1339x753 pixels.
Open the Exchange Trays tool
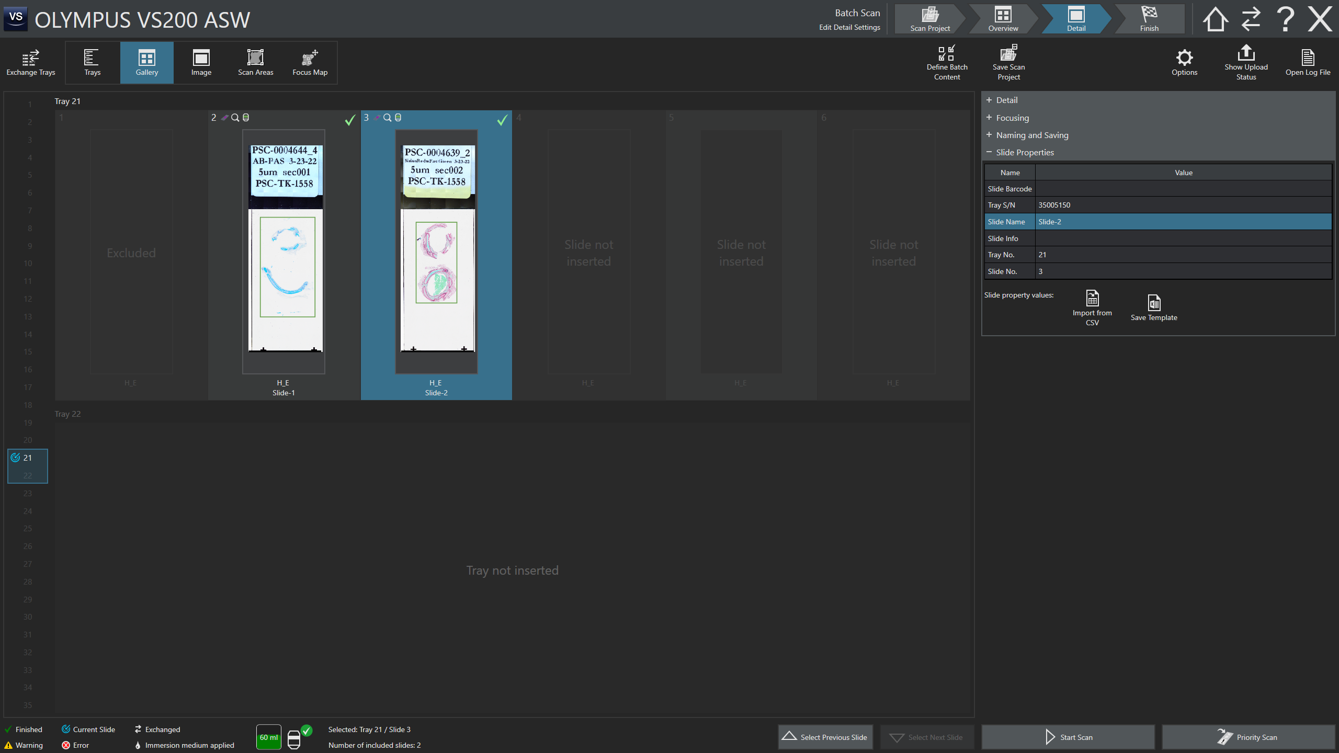click(30, 62)
